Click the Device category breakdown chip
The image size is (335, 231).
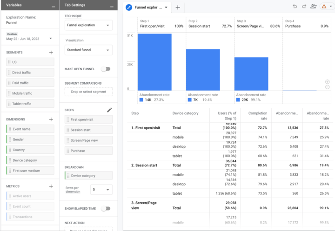(x=88, y=176)
